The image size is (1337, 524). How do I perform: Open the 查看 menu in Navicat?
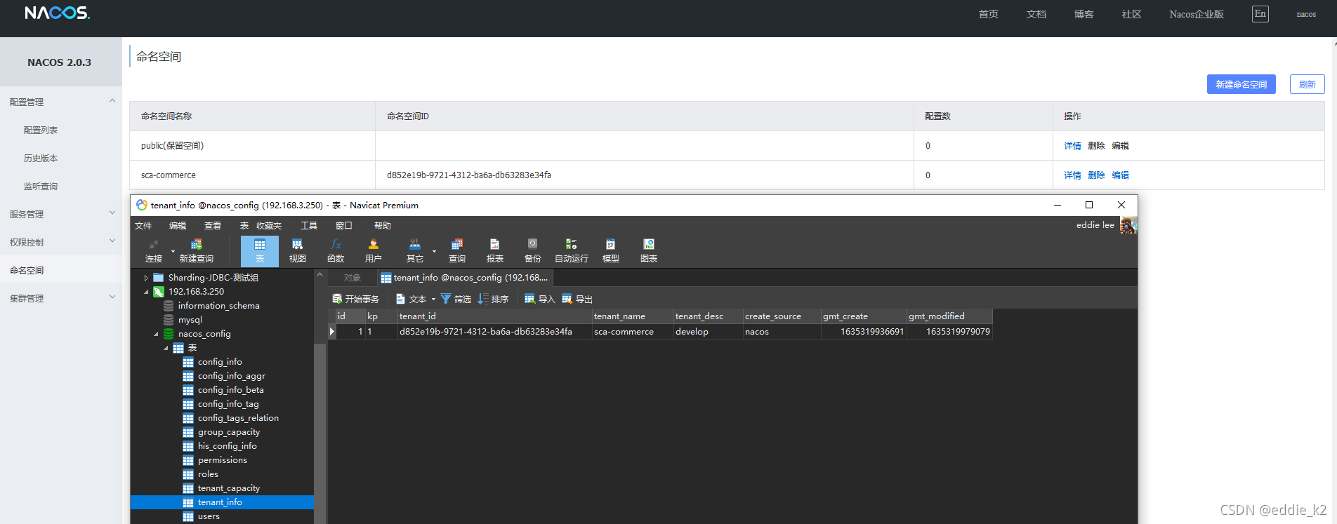(213, 226)
